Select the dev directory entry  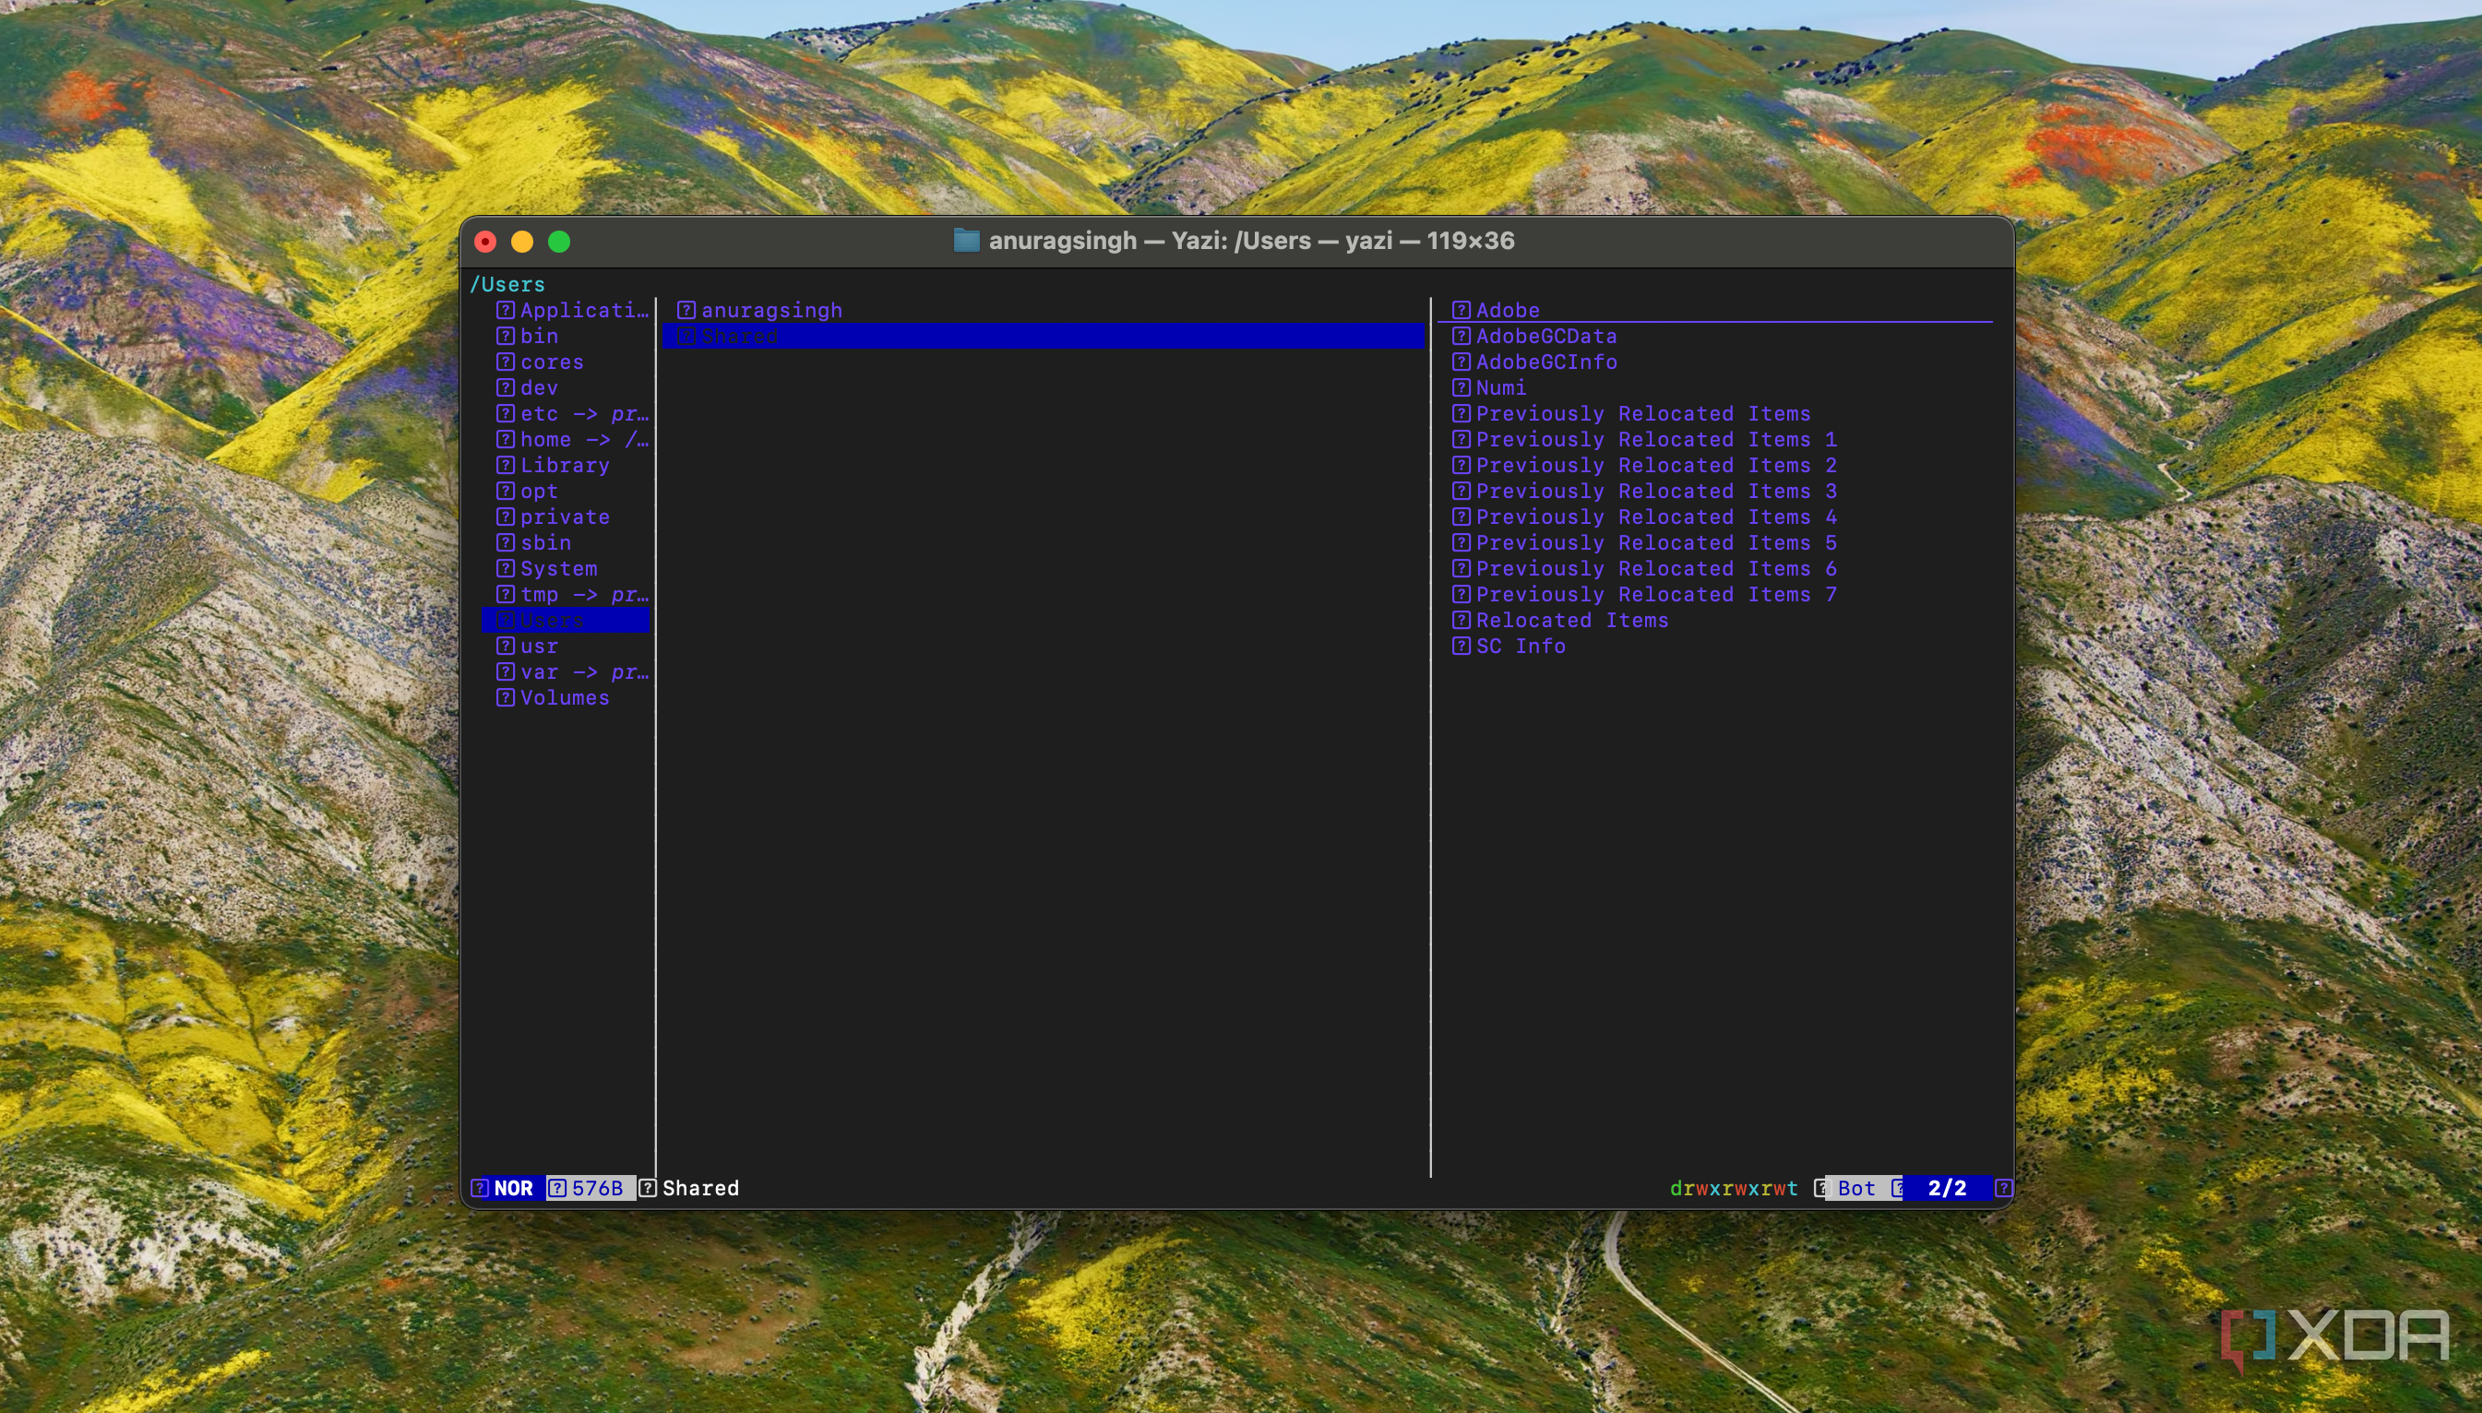pyautogui.click(x=527, y=388)
